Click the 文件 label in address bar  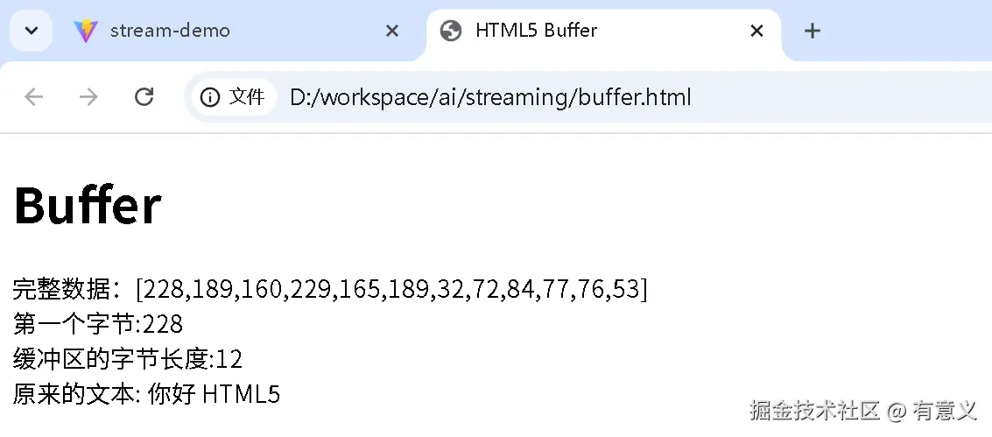tap(247, 96)
